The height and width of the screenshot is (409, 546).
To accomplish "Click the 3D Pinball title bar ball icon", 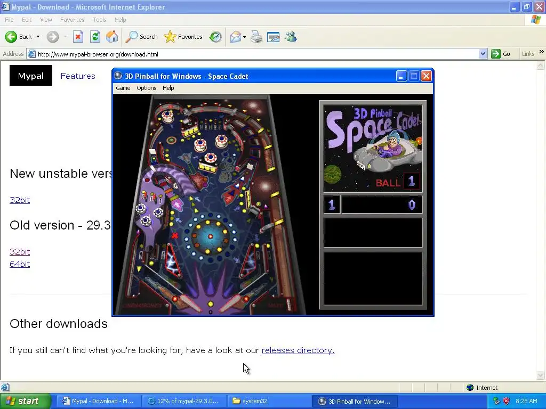I will 118,76.
